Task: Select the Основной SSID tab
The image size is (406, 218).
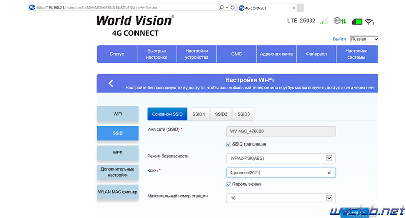Action: [167, 114]
